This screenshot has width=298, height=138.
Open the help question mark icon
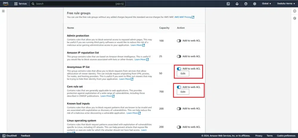point(246,4)
